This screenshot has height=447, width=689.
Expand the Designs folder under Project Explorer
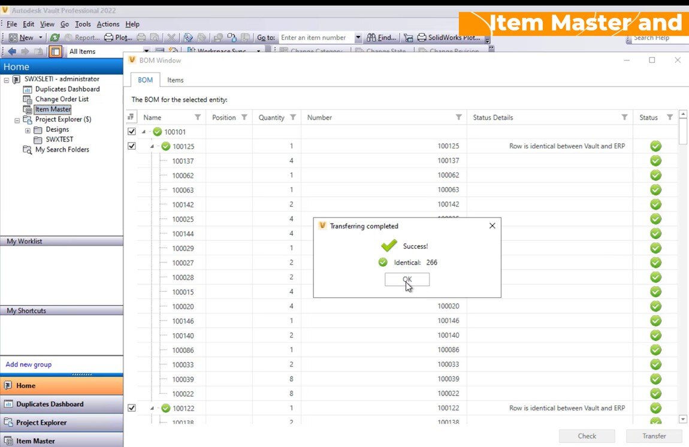28,129
